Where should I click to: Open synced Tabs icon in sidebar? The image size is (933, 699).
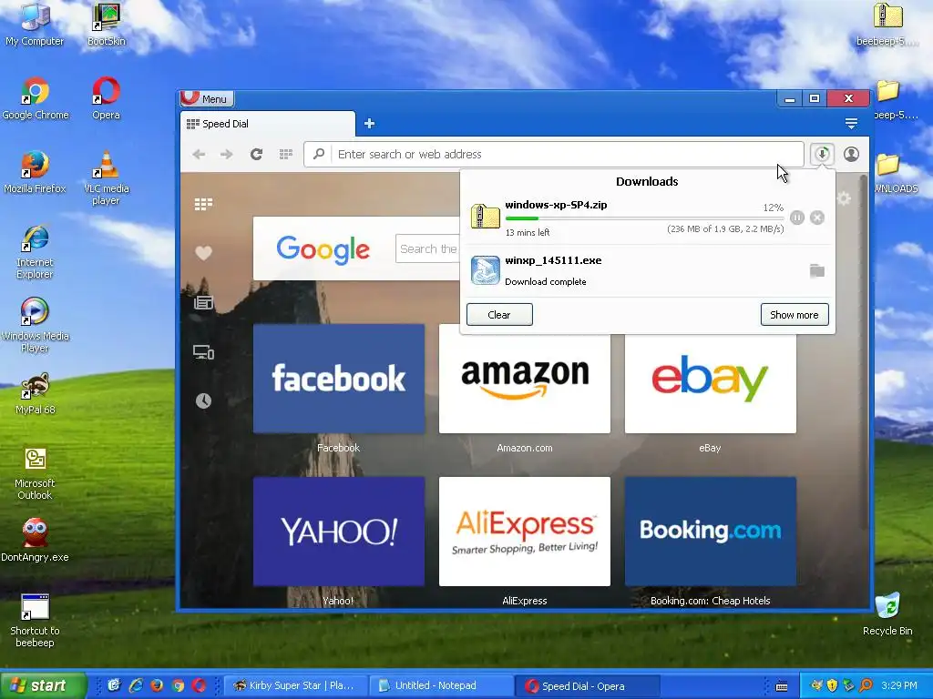click(203, 352)
